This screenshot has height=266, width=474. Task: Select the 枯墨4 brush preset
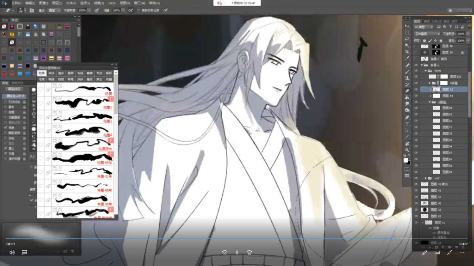83,131
